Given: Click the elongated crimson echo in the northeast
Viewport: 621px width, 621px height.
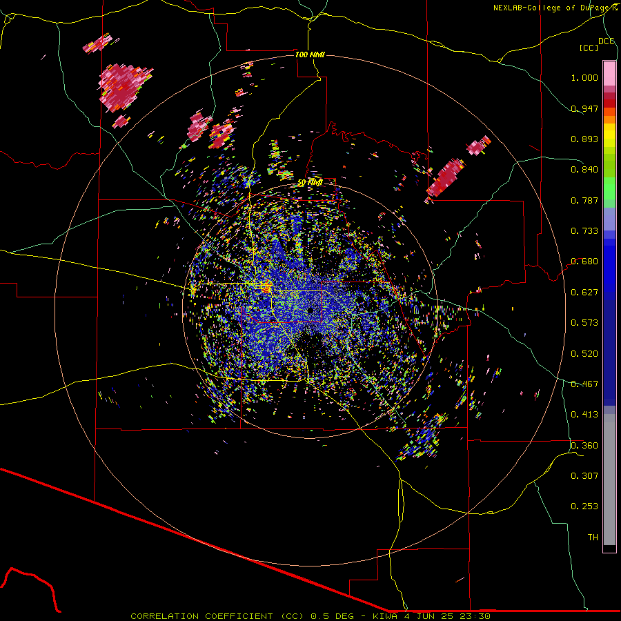Looking at the screenshot, I should pyautogui.click(x=446, y=178).
